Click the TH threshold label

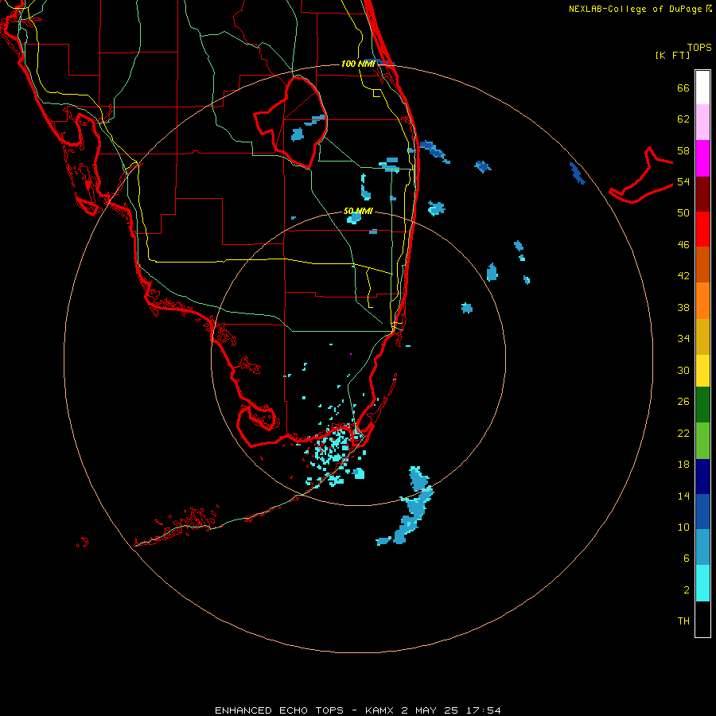pyautogui.click(x=683, y=621)
